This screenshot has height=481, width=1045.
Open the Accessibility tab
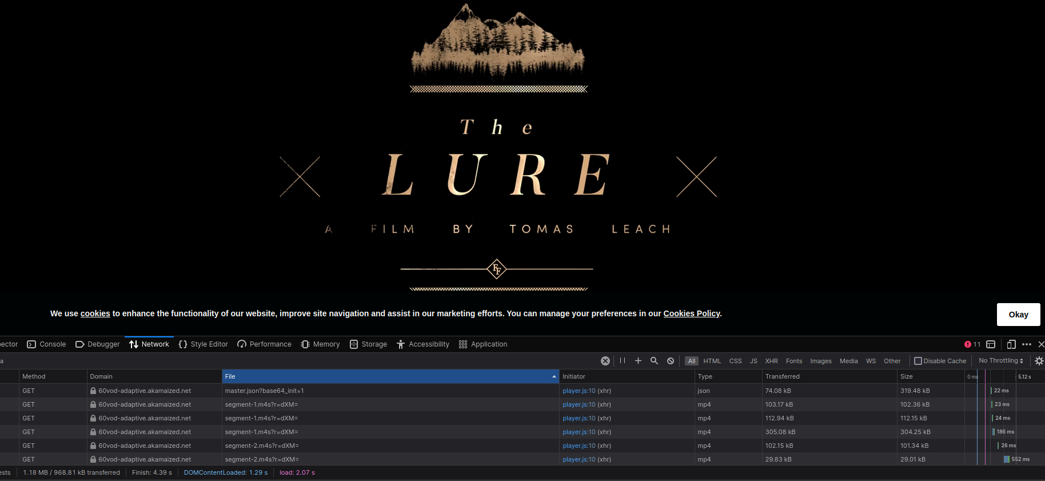423,344
